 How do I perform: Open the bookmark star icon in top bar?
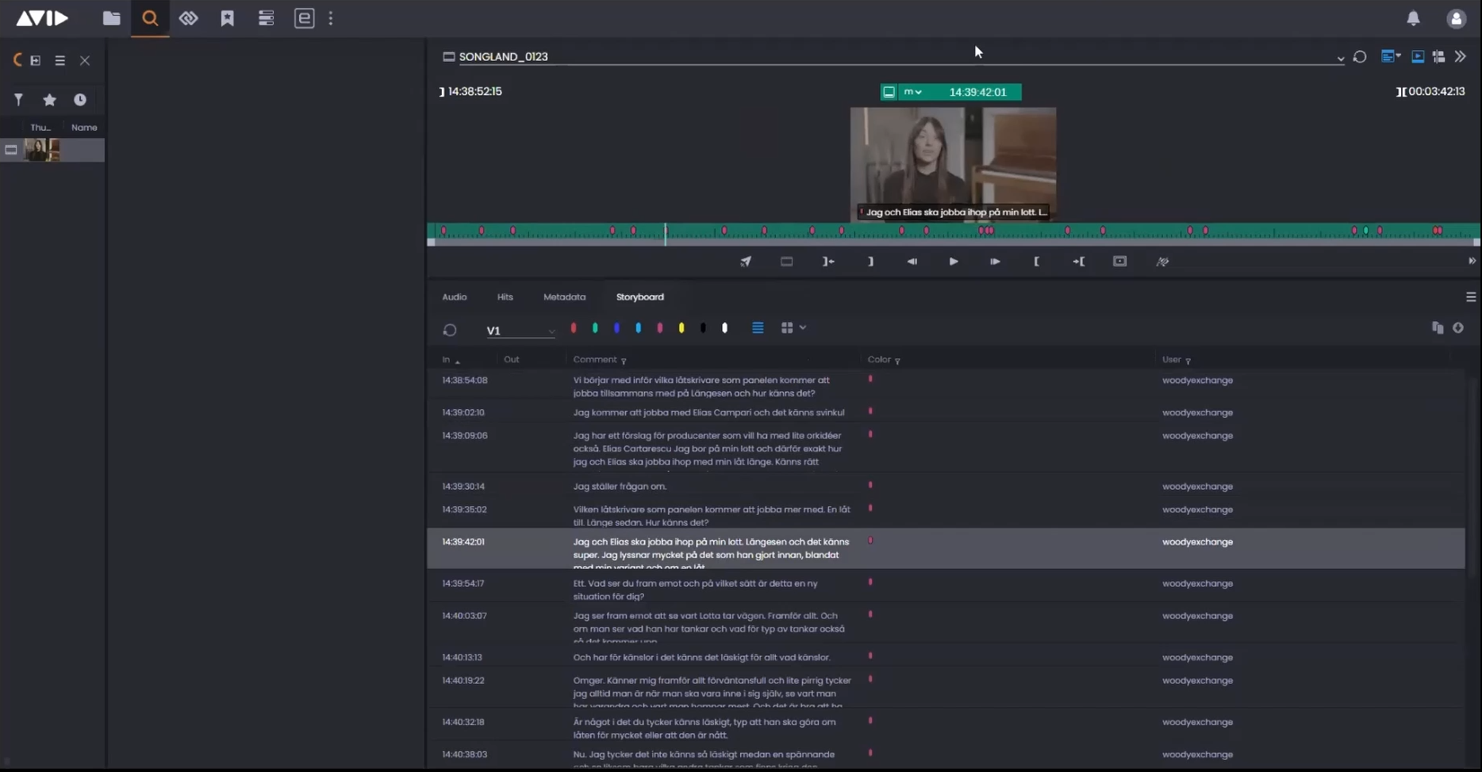click(227, 18)
